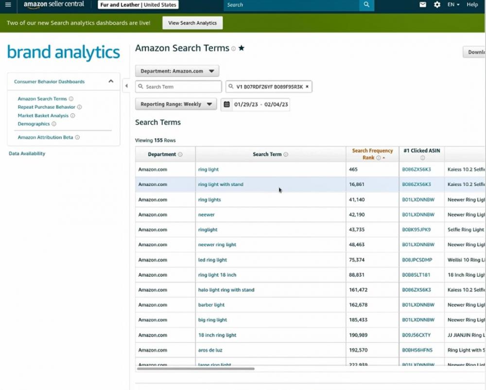
Task: Open the 'big ring light' search term
Action: [x=213, y=320]
